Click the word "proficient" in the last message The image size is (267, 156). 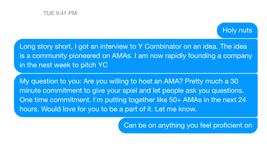227,125
